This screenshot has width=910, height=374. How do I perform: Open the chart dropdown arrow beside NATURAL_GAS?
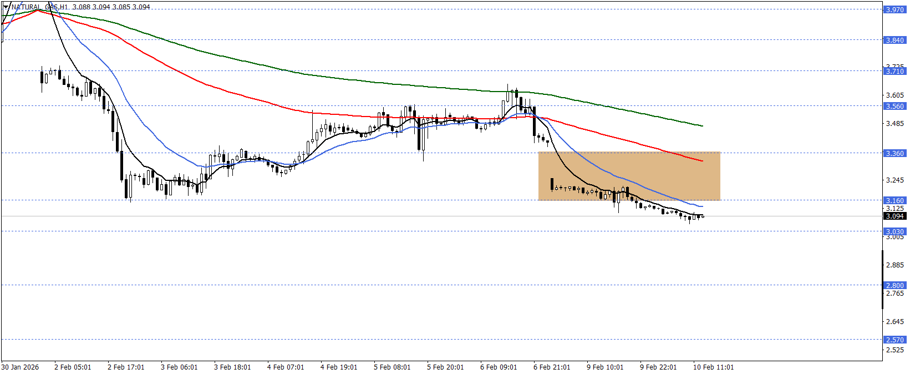(x=6, y=7)
